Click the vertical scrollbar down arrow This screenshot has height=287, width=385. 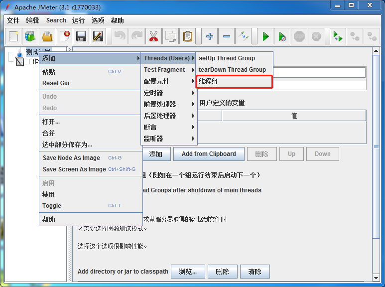point(376,278)
